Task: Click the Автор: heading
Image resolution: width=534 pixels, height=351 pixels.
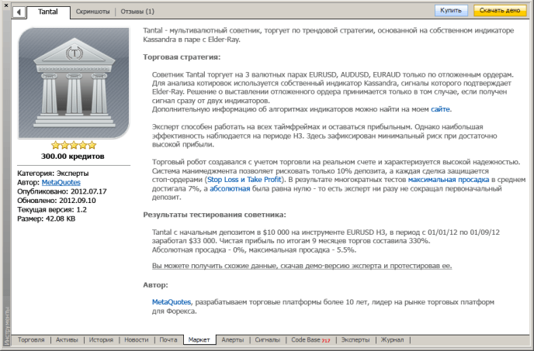Action: (x=155, y=285)
